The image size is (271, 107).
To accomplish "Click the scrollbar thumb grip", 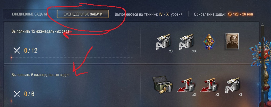I will coord(262,91).
